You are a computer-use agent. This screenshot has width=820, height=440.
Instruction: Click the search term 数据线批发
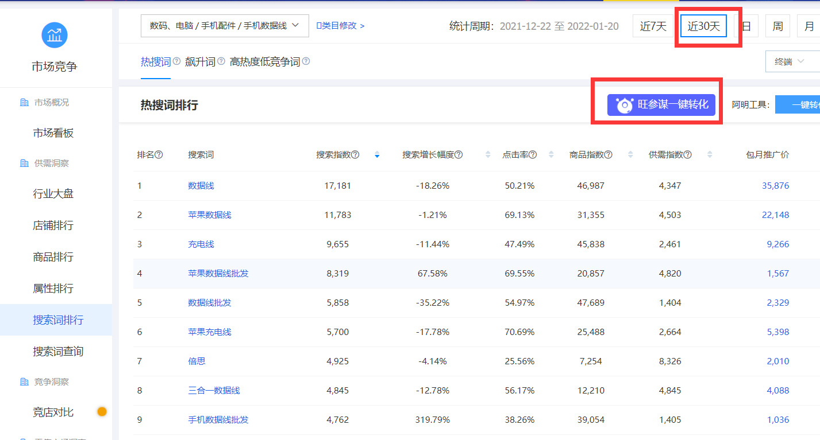coord(210,303)
